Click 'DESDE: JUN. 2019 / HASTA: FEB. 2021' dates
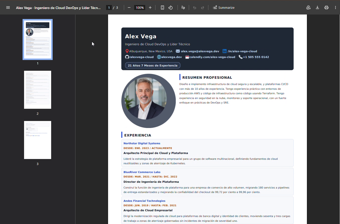This screenshot has width=340, height=224. [x=150, y=205]
